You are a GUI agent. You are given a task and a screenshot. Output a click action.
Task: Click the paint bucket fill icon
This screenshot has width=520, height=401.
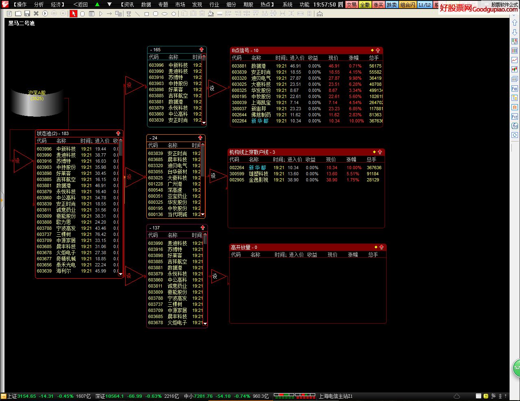(210, 13)
